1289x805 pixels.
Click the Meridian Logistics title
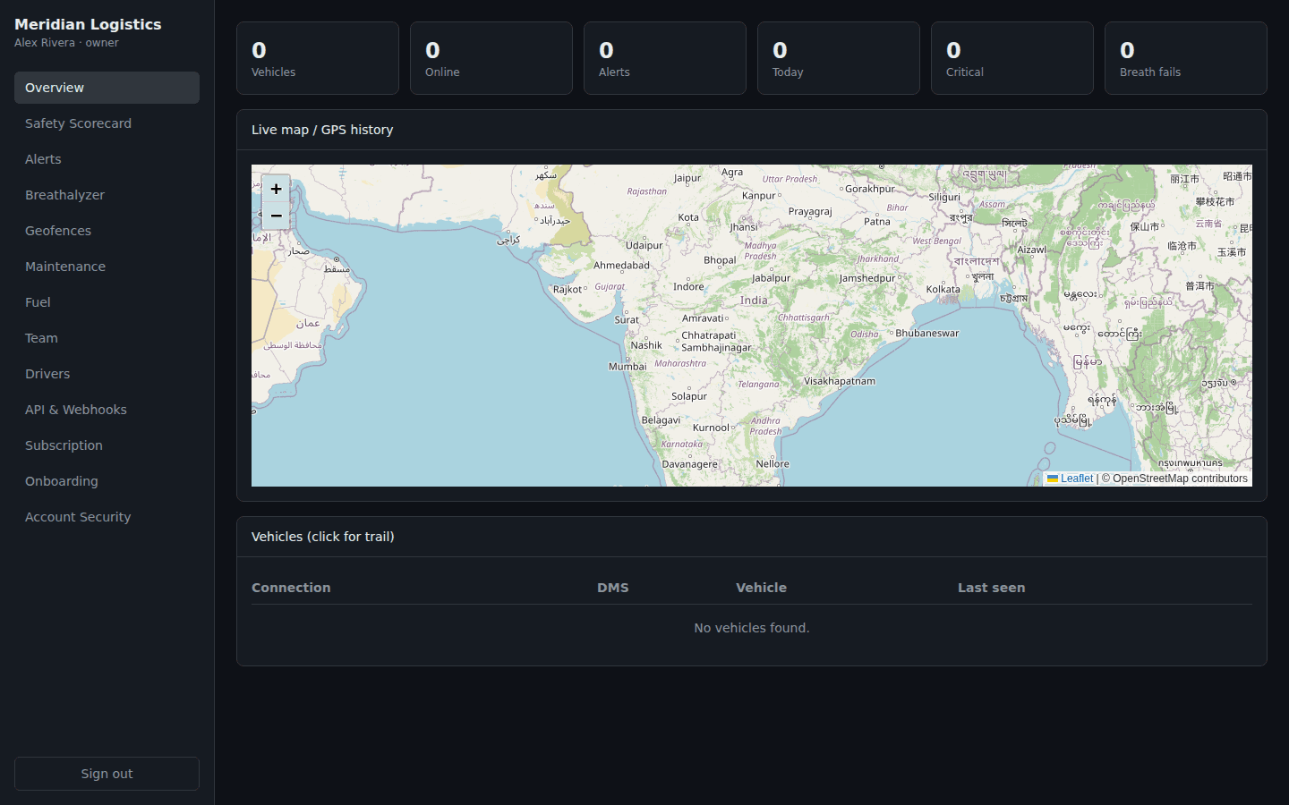[x=88, y=24]
